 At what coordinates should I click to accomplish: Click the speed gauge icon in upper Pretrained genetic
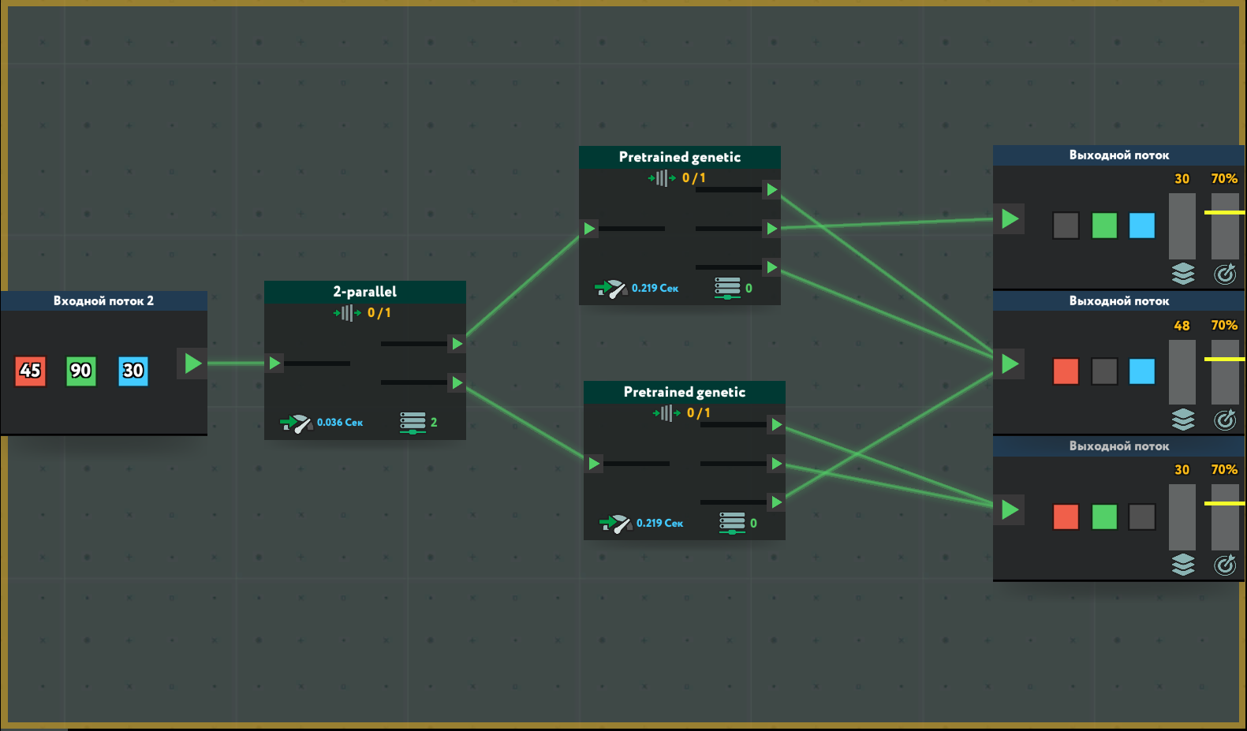click(x=611, y=289)
